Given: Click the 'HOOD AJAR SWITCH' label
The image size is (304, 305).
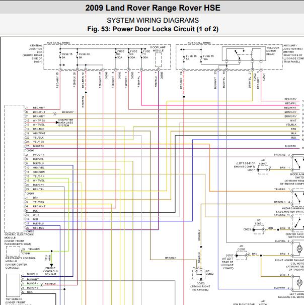Looking at the screenshot, I should click(x=297, y=176).
